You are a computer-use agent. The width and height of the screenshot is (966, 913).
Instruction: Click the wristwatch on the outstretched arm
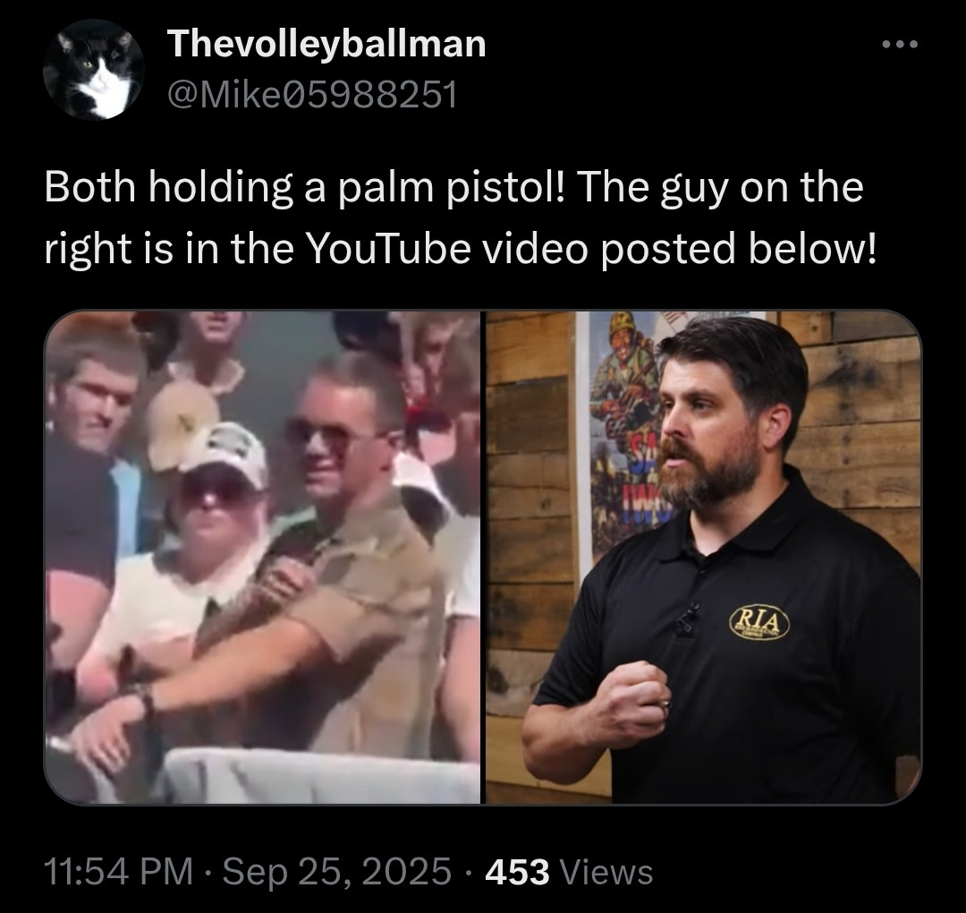click(145, 700)
